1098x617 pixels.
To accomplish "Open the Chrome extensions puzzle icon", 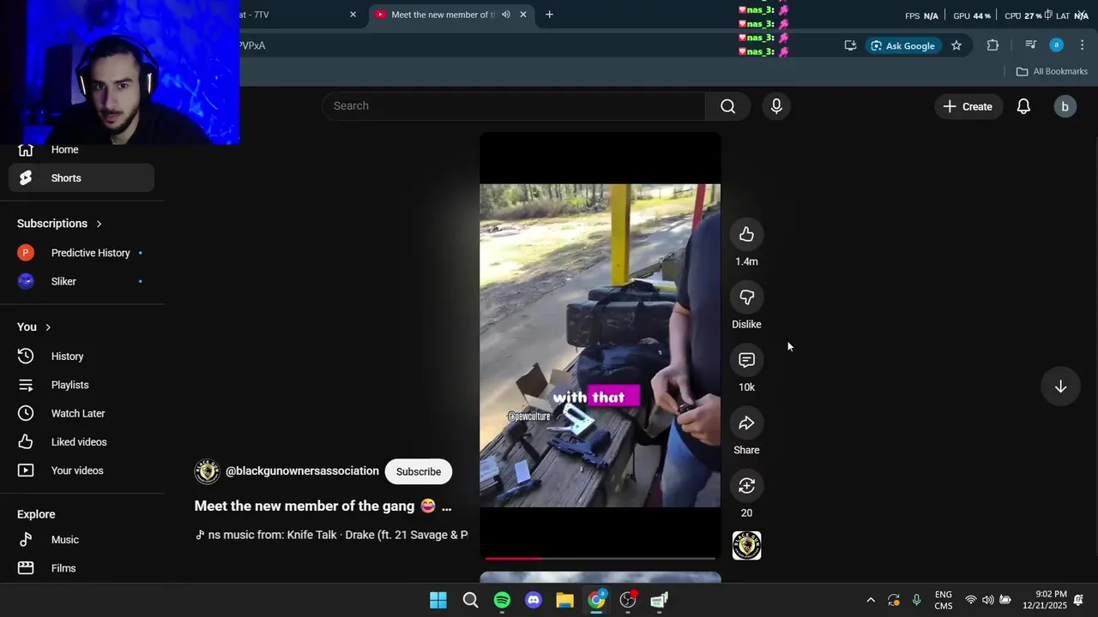I will 992,45.
